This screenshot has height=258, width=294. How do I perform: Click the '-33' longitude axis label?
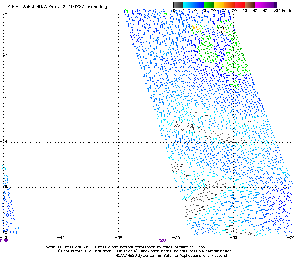click(x=234, y=238)
